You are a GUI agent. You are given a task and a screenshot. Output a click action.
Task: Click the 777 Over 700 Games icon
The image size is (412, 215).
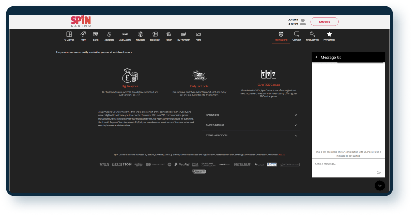click(x=268, y=74)
